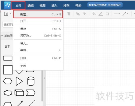Choose the cloud shape from palette
The width and height of the screenshot is (135, 106).
pyautogui.click(x=8, y=93)
